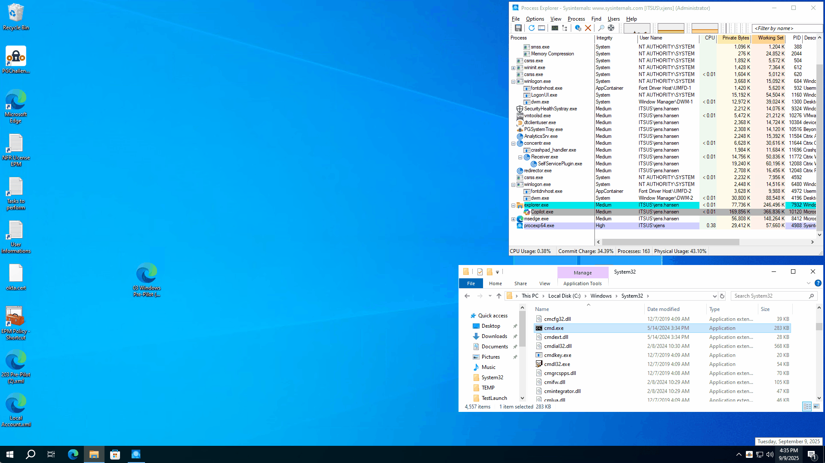Open the Explorer address bar history dropdown

[x=714, y=296]
